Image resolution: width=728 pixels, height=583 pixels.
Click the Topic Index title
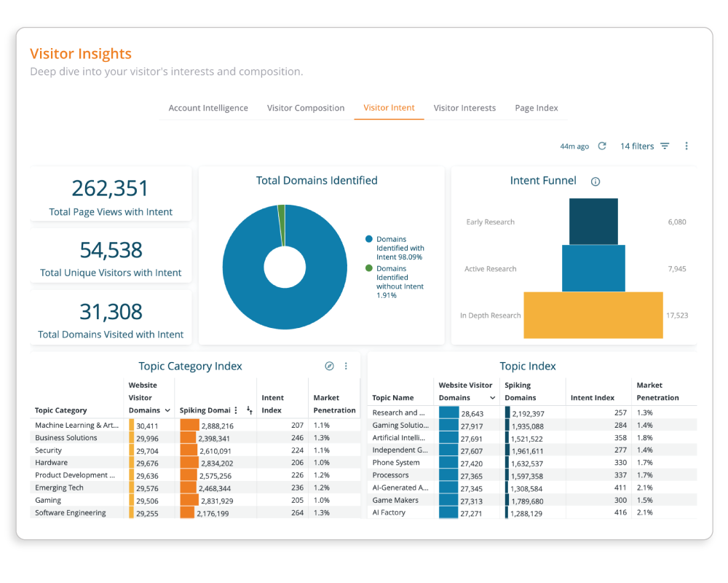pos(527,366)
